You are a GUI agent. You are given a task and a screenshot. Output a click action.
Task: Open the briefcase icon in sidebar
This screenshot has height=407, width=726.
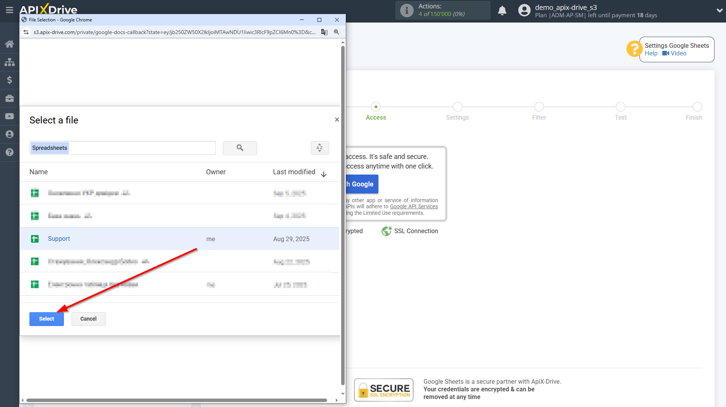[x=10, y=98]
